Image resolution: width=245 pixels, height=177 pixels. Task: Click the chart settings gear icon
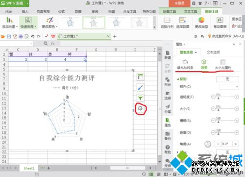140,108
